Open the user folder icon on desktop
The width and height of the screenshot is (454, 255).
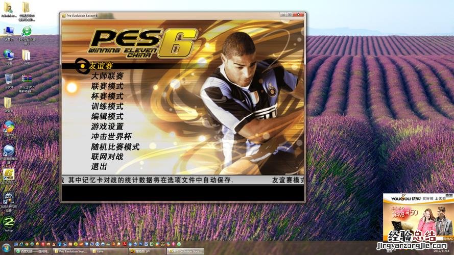8,10
